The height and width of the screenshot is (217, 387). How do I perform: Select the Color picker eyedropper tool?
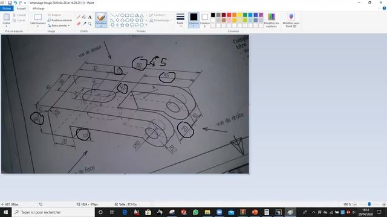(84, 24)
